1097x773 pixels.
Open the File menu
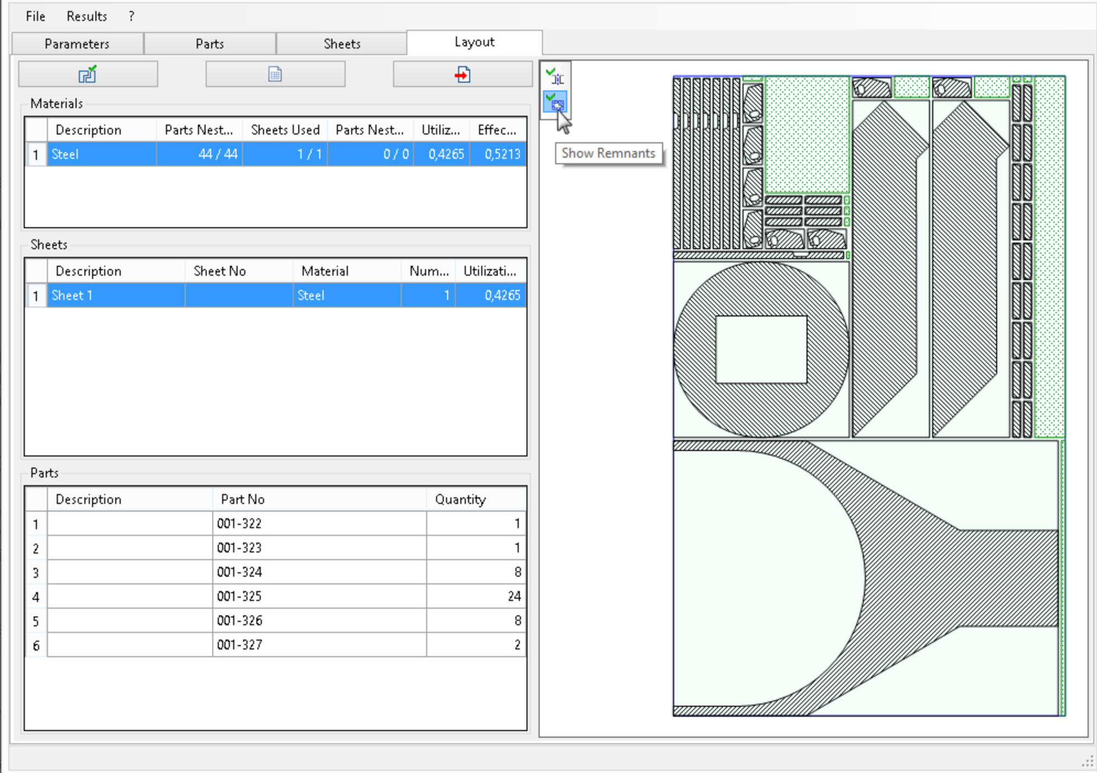click(x=36, y=16)
